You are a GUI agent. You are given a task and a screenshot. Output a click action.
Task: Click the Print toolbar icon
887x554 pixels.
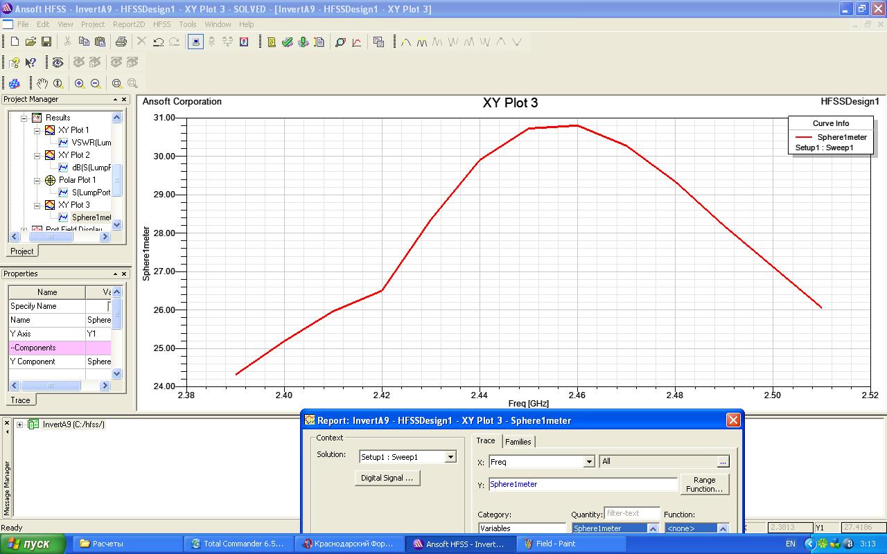[x=121, y=42]
